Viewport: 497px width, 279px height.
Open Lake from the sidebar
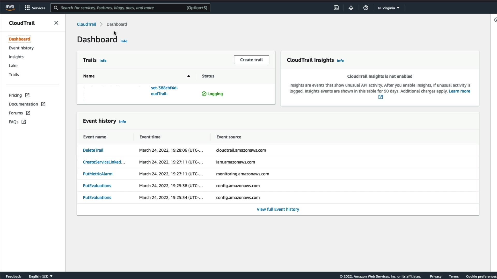click(x=13, y=66)
